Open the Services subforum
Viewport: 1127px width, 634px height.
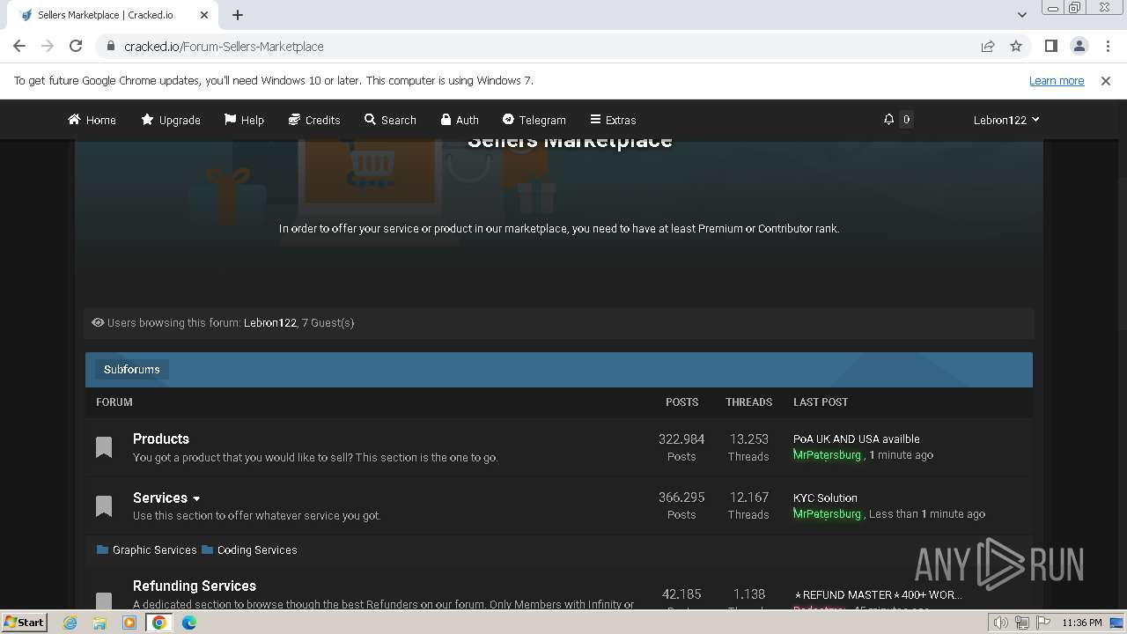coord(160,498)
